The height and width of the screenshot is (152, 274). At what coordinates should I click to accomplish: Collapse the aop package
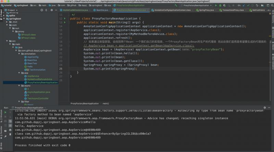(x=19, y=73)
